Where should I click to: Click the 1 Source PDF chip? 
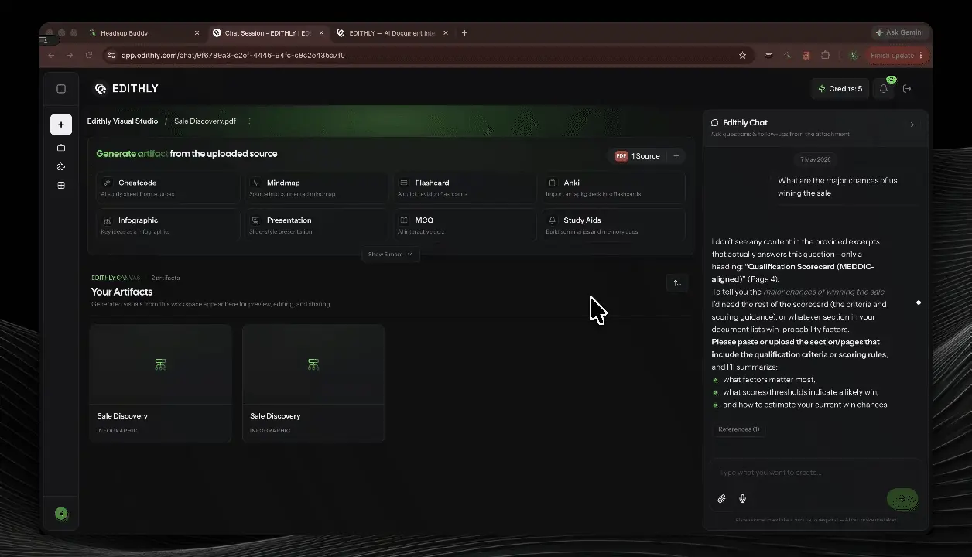[638, 156]
